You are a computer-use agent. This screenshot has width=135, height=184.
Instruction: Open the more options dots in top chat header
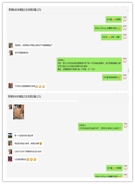pyautogui.click(x=128, y=10)
